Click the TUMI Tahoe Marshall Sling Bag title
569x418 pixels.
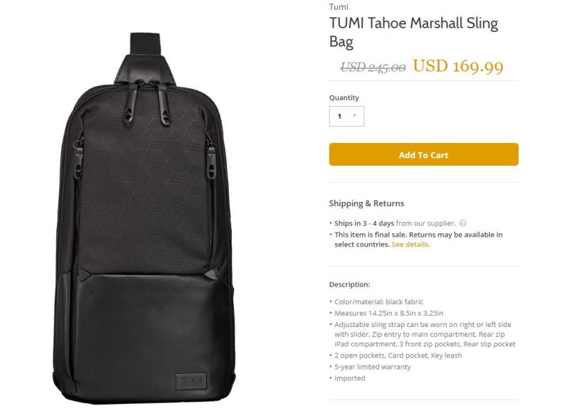(413, 32)
